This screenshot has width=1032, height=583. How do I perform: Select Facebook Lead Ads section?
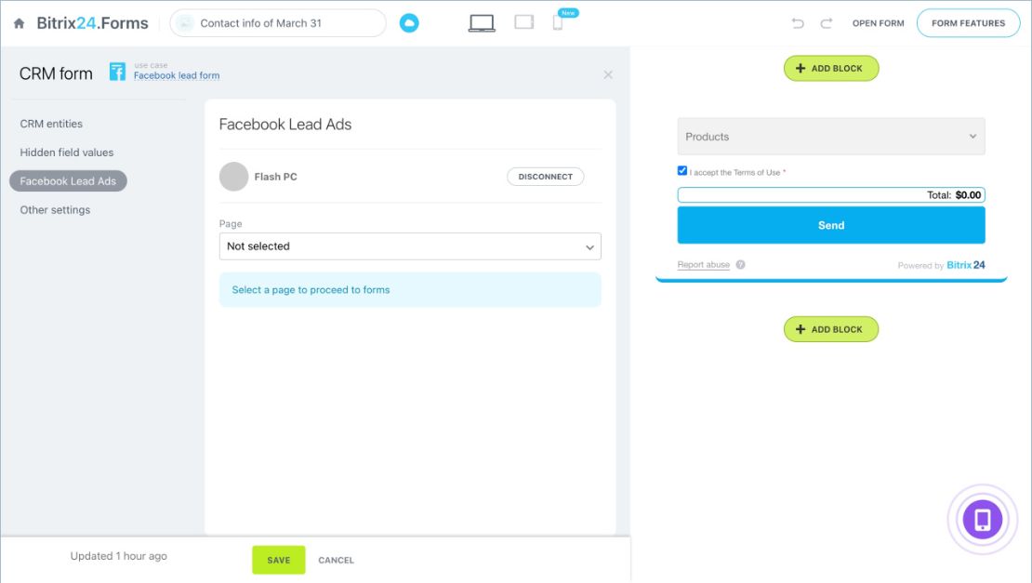[68, 181]
